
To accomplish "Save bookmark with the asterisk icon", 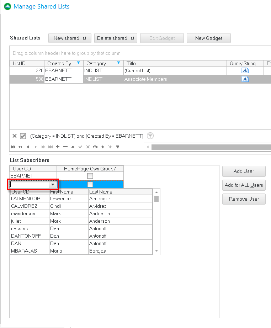I will [103, 147].
